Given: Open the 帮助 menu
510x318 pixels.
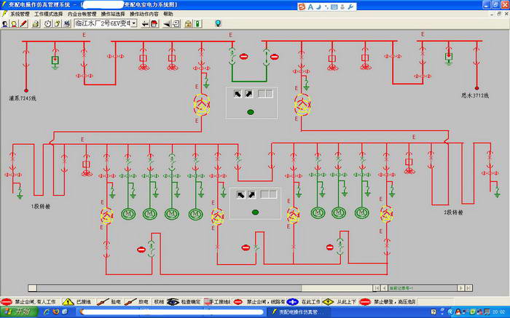Looking at the screenshot, I should [168, 14].
